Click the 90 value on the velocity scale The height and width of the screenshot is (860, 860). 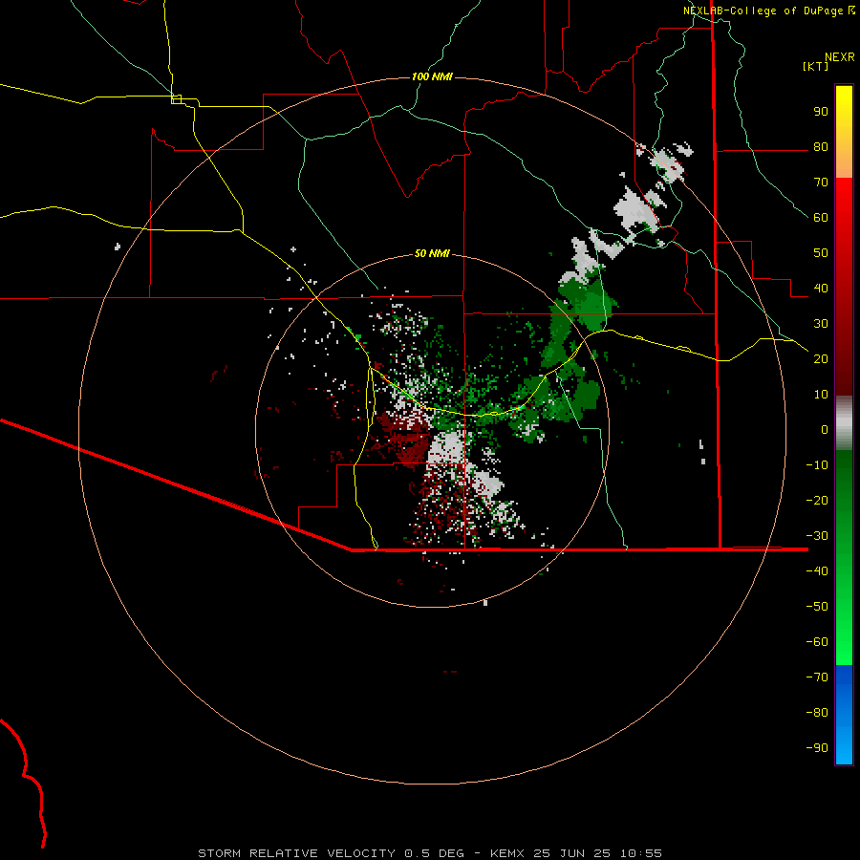pos(821,112)
